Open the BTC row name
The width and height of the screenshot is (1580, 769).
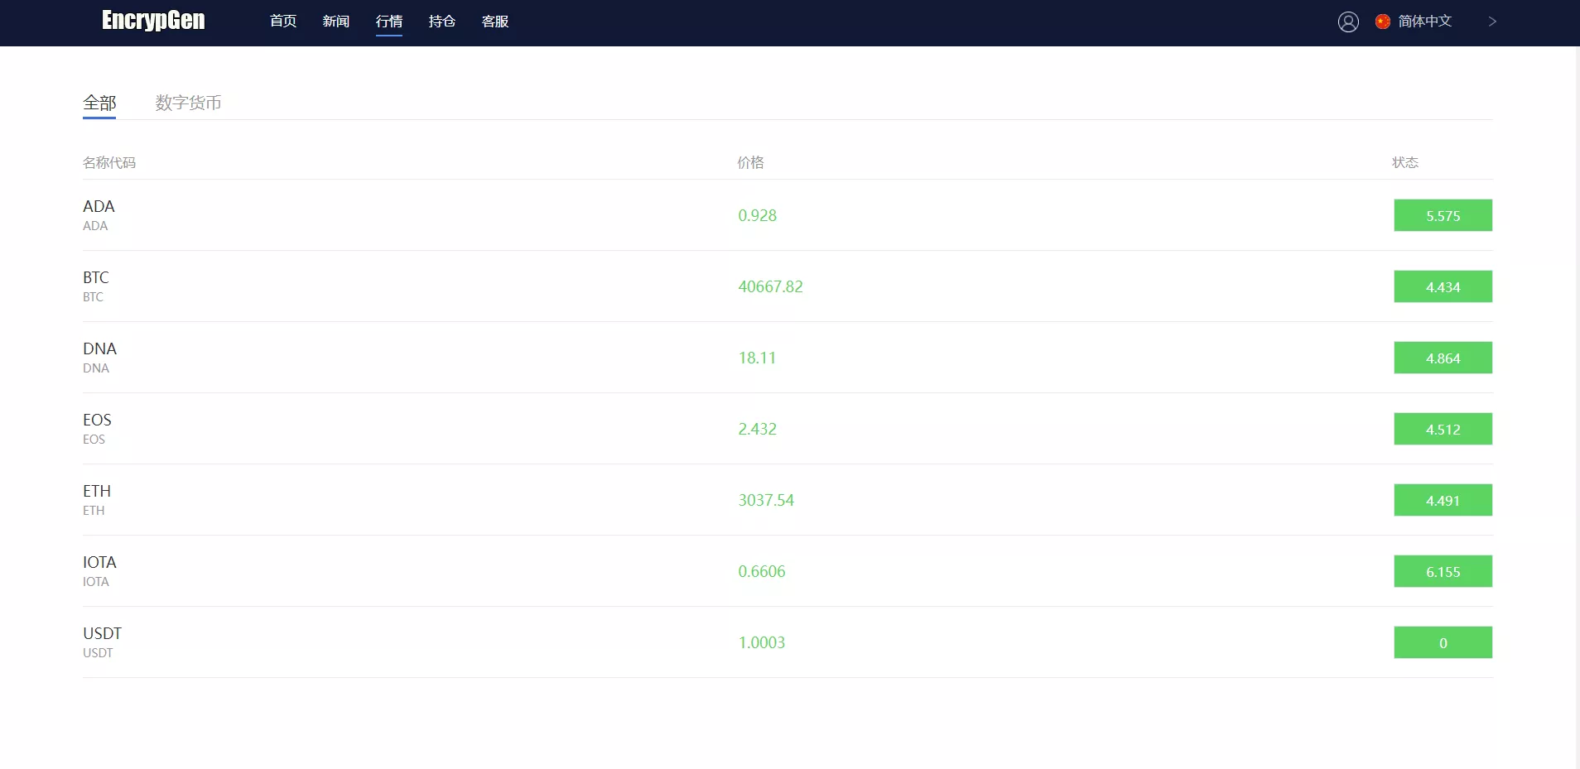(x=96, y=278)
